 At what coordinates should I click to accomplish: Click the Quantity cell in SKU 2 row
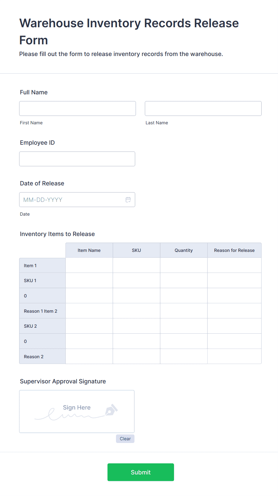click(184, 326)
